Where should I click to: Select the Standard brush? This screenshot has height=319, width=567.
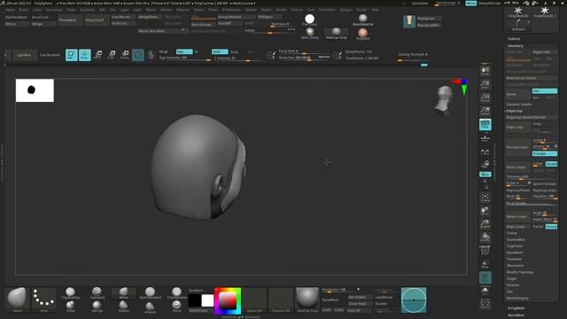(97, 293)
